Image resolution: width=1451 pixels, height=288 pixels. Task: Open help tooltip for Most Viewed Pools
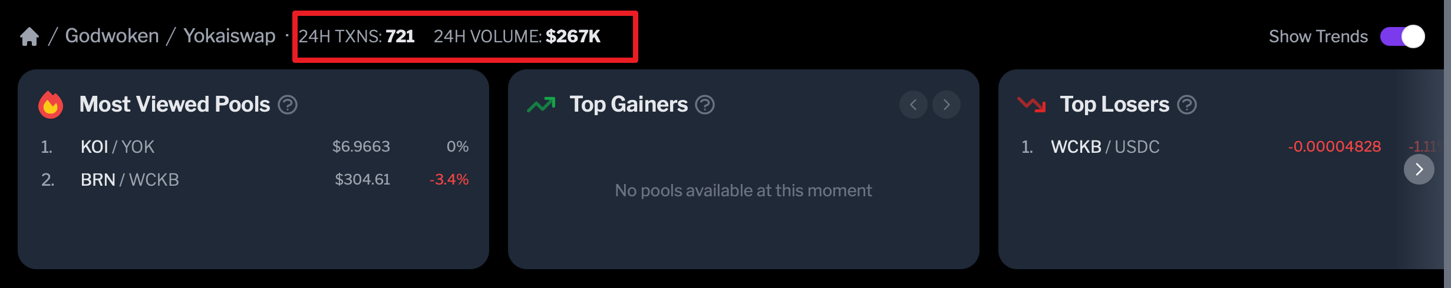pos(288,105)
